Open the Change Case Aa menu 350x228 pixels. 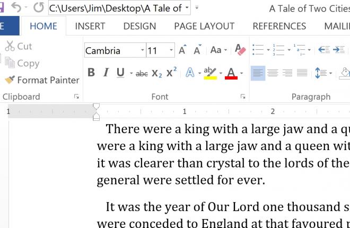coord(218,50)
